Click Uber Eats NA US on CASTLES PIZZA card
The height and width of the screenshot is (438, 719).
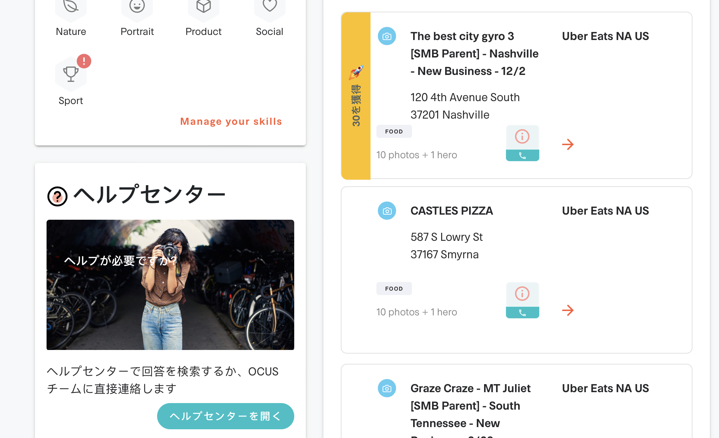click(606, 211)
